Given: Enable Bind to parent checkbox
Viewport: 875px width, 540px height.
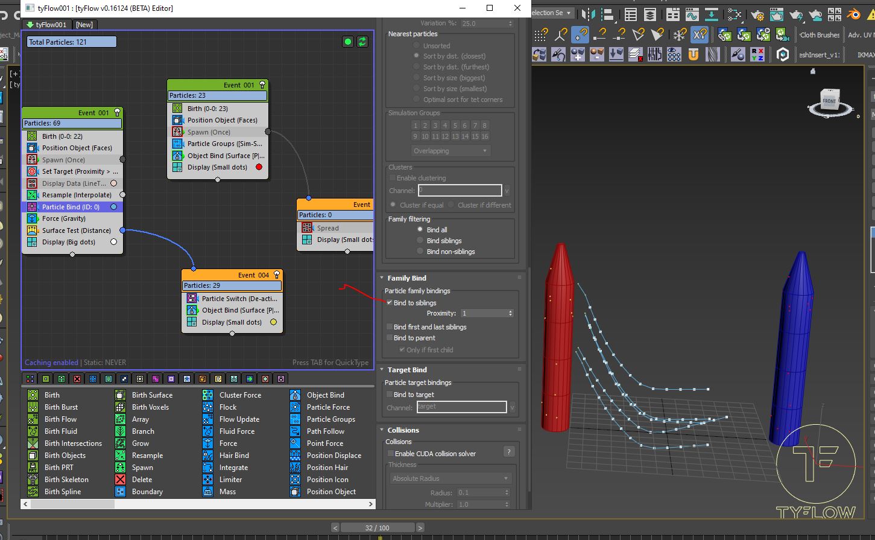Looking at the screenshot, I should point(390,338).
